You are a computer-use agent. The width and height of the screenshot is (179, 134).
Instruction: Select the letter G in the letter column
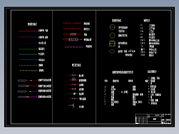[x=105, y=94]
